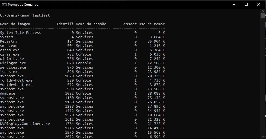Maximize the Prompt de Comando window
266x139 pixels.
point(246,5)
